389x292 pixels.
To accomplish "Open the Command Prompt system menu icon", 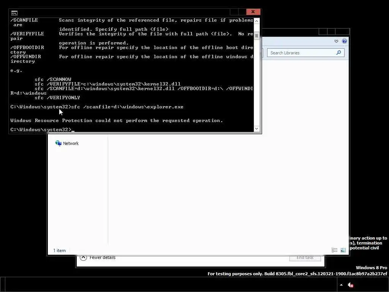I will click(14, 13).
